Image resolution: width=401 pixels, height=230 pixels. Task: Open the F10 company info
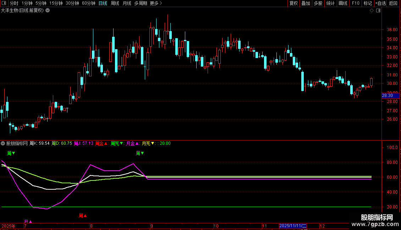pyautogui.click(x=355, y=3)
